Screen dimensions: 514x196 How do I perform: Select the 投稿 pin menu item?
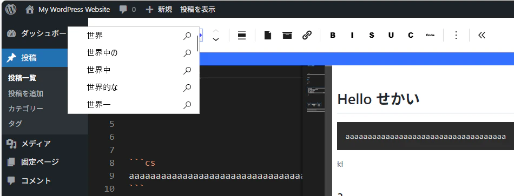[x=35, y=58]
